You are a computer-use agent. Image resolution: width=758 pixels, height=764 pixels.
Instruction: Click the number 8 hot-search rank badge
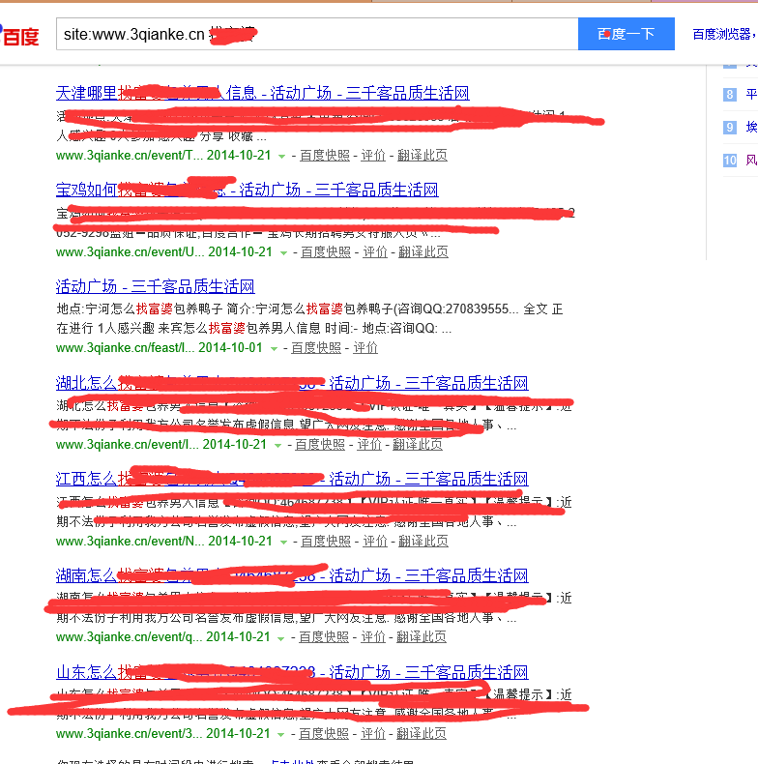pos(729,95)
